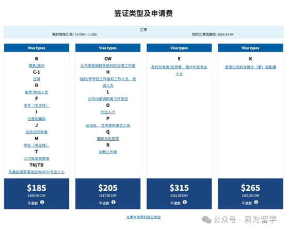Click the $265 fee amount
This screenshot has height=231, width=286.
click(250, 188)
